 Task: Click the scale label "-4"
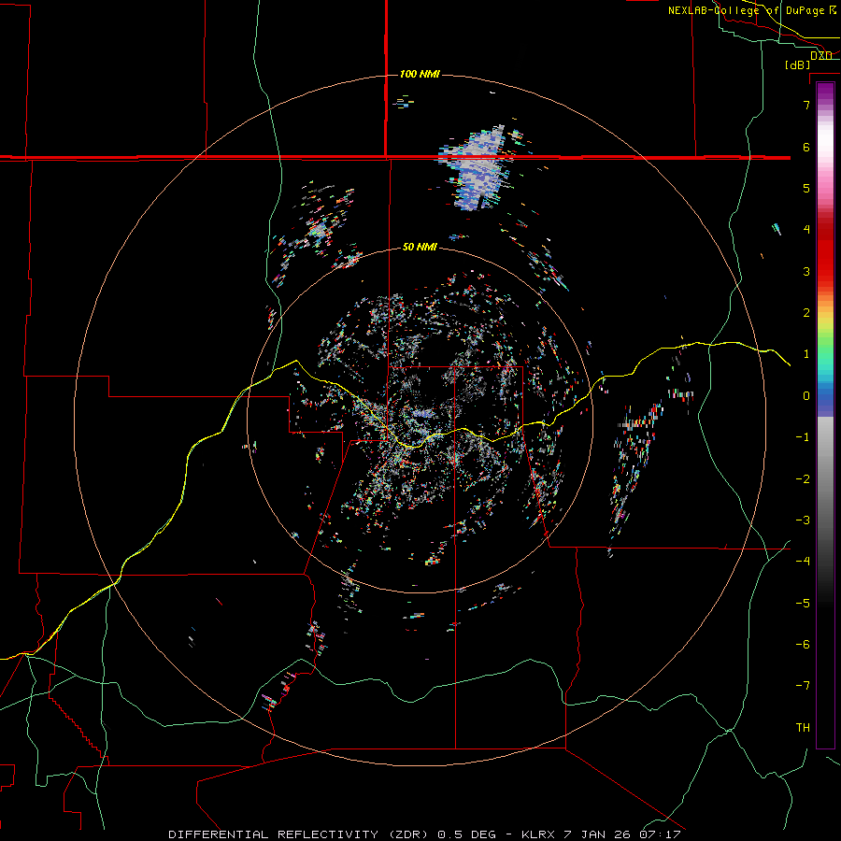tap(803, 562)
